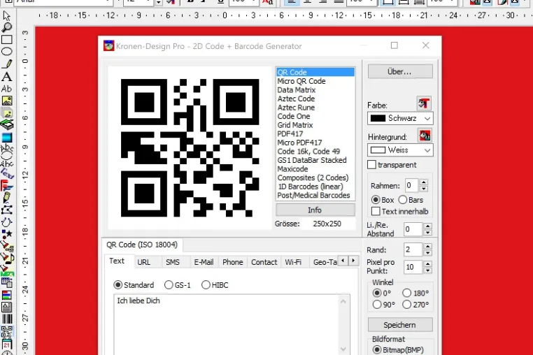The height and width of the screenshot is (355, 533).
Task: Click the Speichern button
Action: (x=400, y=325)
